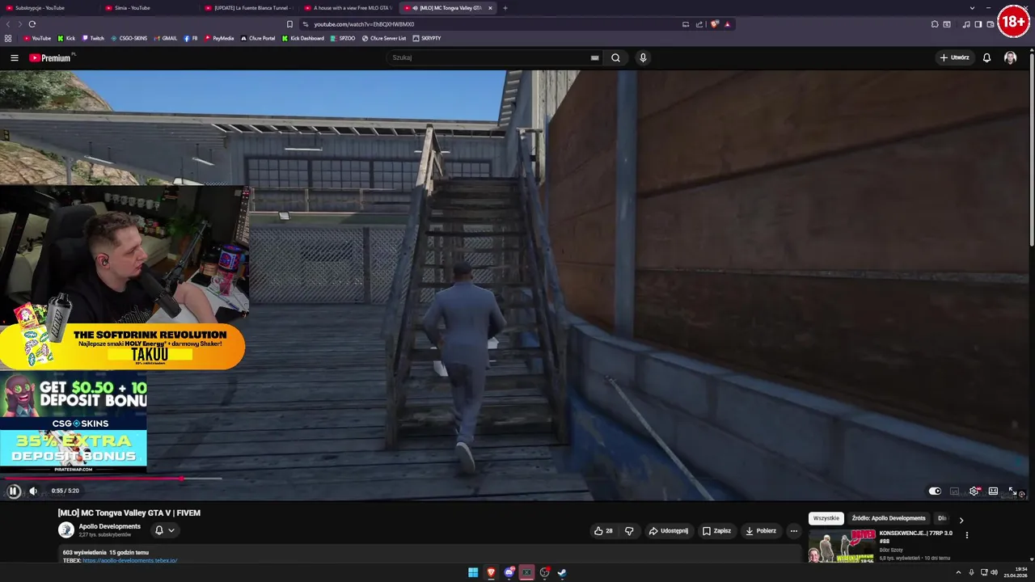
Task: Open the Twitch bookmark
Action: 93,38
